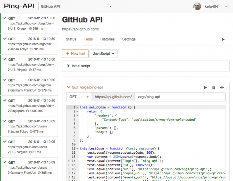Click the https://api.github.com/ link under title
Viewport: 233px width, 181px height.
click(81, 29)
